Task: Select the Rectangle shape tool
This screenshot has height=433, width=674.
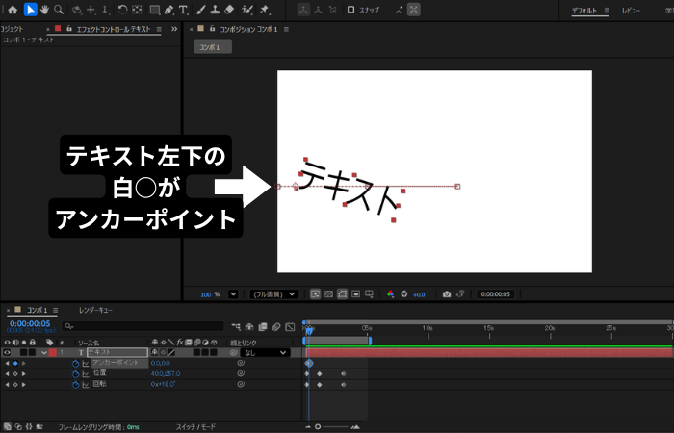Action: (155, 10)
